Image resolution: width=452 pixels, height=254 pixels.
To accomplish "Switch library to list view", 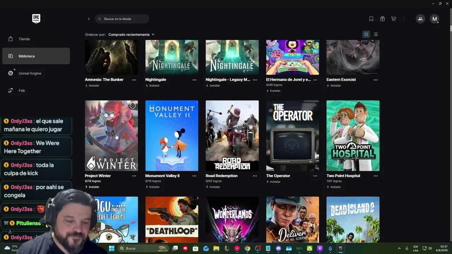I will pyautogui.click(x=376, y=34).
